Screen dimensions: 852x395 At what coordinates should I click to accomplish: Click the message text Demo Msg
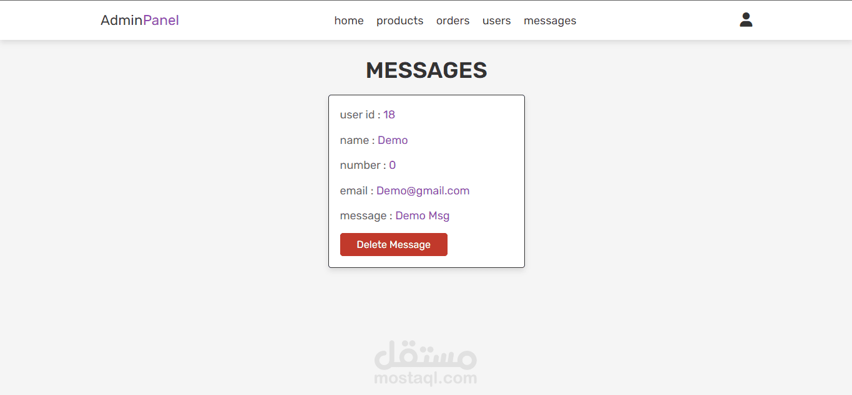[423, 216]
